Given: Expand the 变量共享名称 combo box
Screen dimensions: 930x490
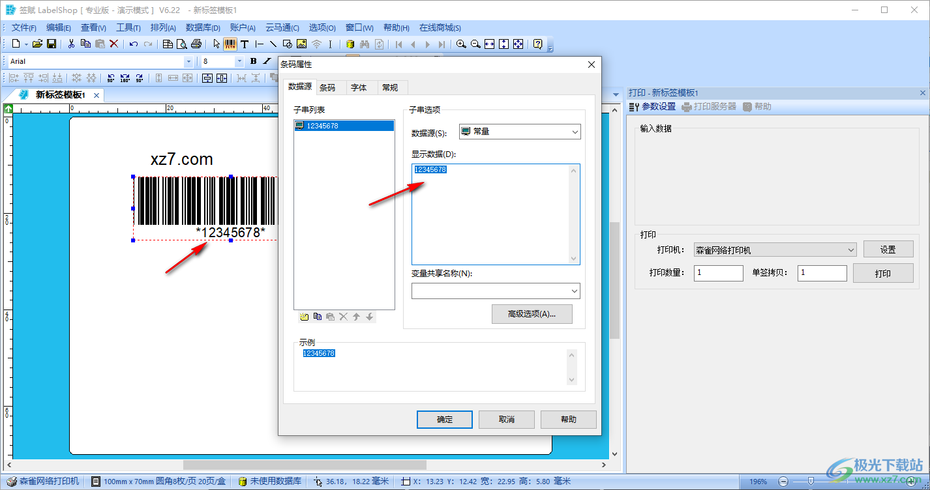Looking at the screenshot, I should click(575, 291).
